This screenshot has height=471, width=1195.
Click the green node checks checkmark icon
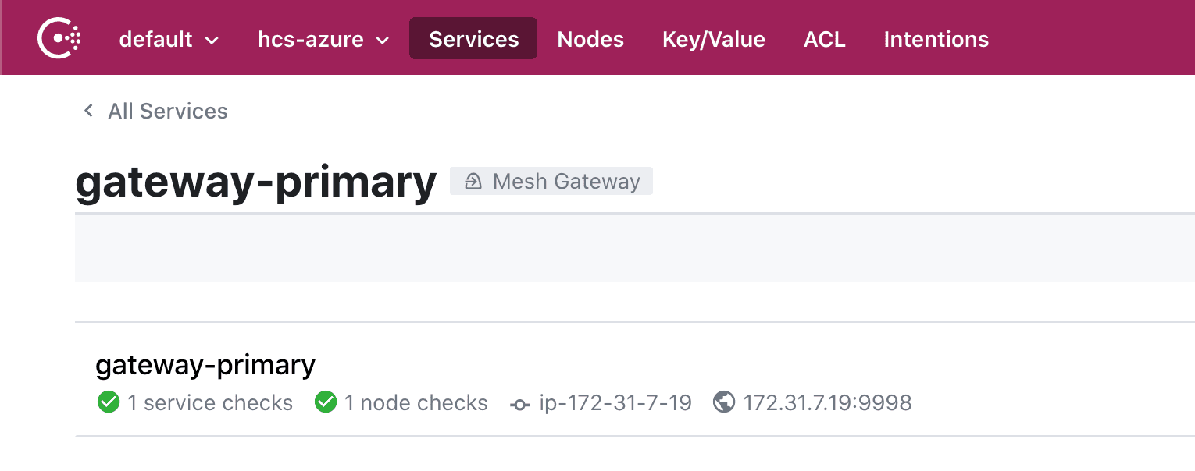coord(325,402)
